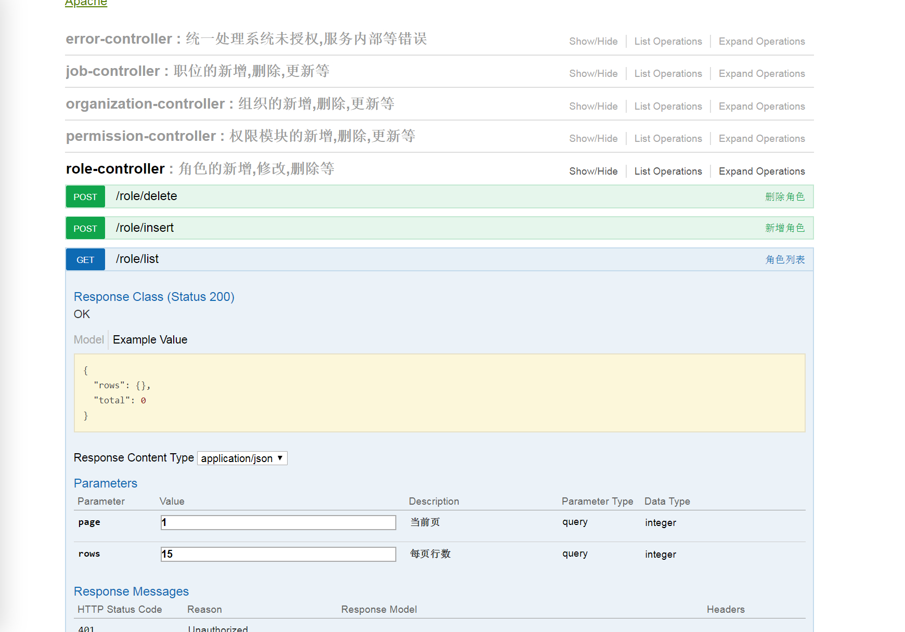The width and height of the screenshot is (905, 632).
Task: Open the Response Content Type dropdown
Action: click(242, 458)
